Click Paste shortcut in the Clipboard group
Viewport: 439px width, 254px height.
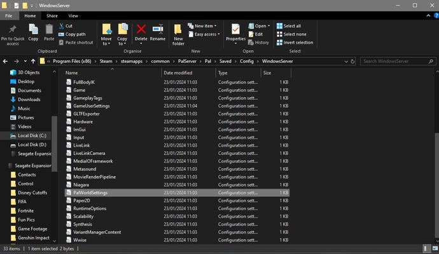[76, 43]
